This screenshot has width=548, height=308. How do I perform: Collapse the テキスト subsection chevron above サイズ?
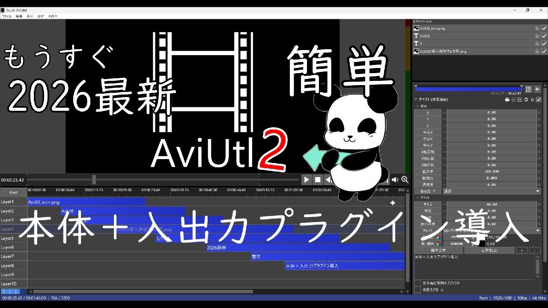pos(417,198)
